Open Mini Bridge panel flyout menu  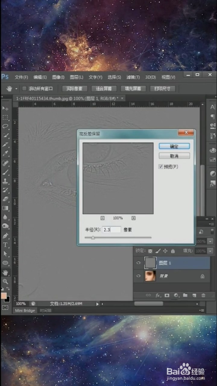pyautogui.click(x=201, y=310)
